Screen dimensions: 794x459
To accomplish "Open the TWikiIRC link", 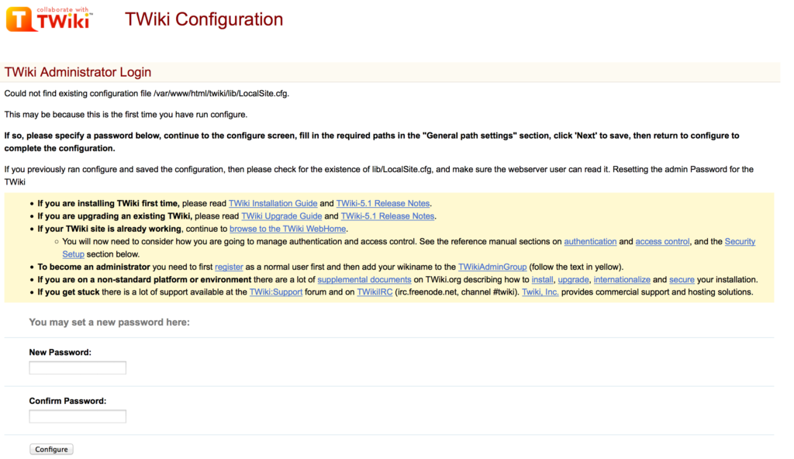I will 375,292.
